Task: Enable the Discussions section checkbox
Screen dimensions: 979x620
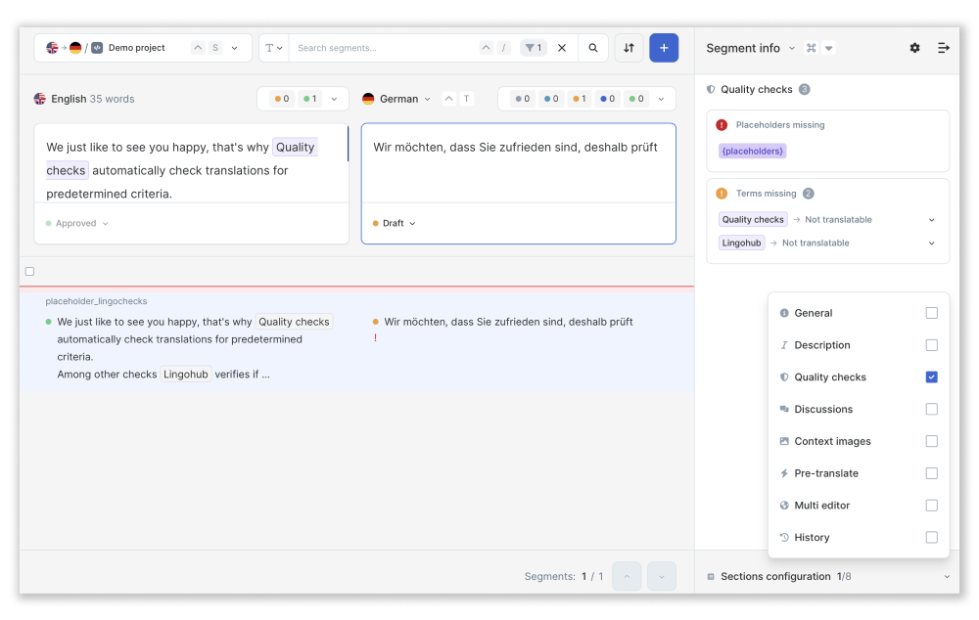Action: 932,409
